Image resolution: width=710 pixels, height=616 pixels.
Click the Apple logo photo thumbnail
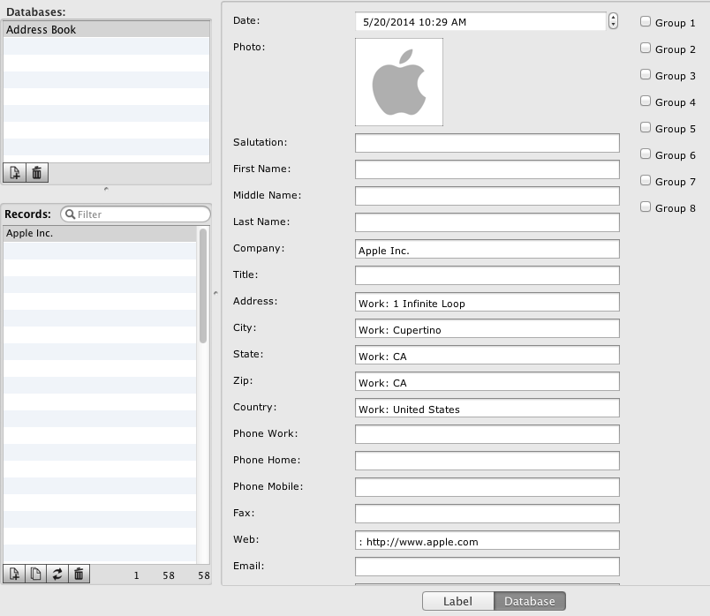[x=399, y=82]
